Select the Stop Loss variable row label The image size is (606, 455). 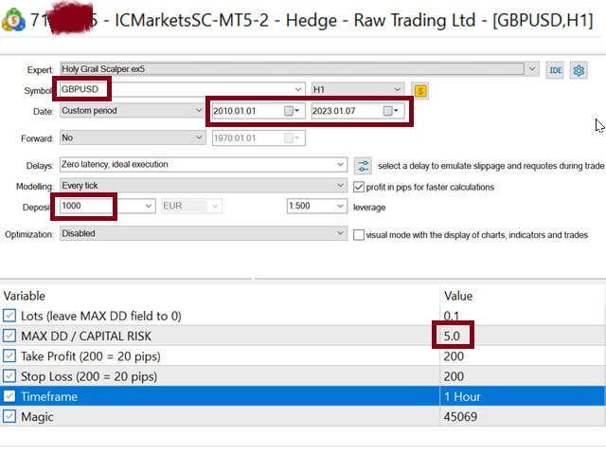coord(89,376)
